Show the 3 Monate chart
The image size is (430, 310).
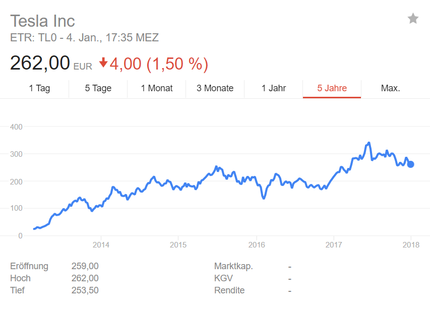click(215, 88)
